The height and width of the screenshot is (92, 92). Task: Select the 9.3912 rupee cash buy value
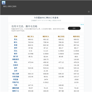46,82
